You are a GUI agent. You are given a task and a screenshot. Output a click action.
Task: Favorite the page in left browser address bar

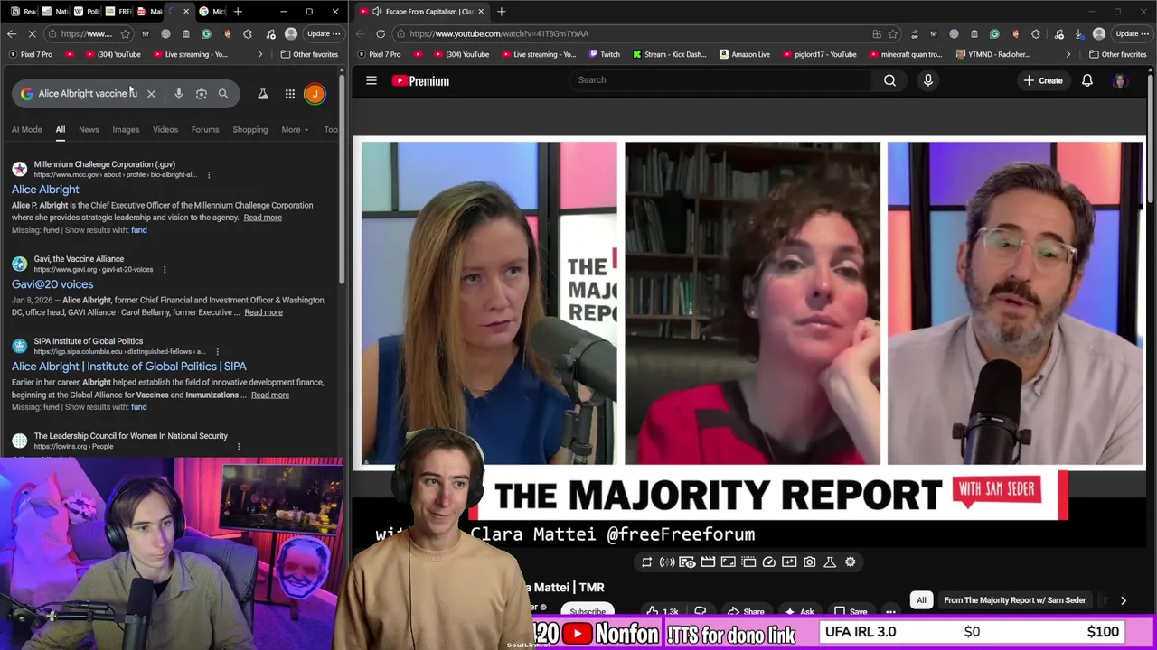pos(125,34)
